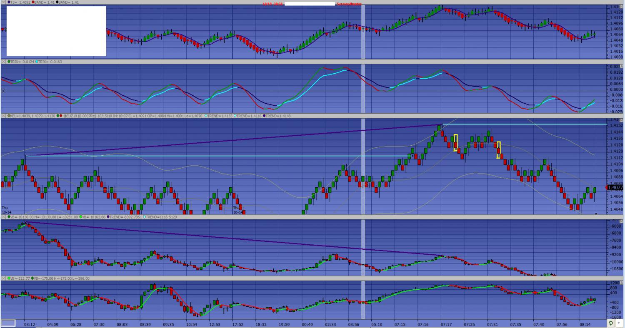625x328 pixels.
Task: Click the green dot beside @EUZ10 symbol
Action: pos(57,116)
